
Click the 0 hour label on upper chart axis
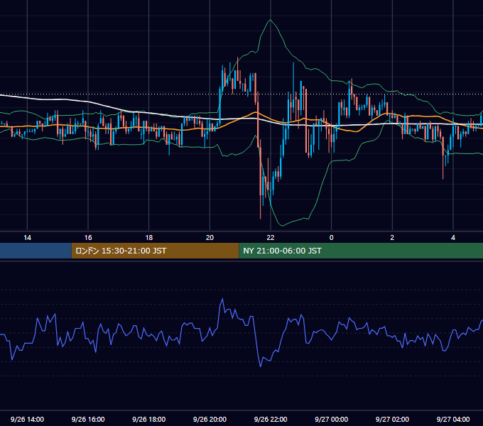pyautogui.click(x=332, y=238)
